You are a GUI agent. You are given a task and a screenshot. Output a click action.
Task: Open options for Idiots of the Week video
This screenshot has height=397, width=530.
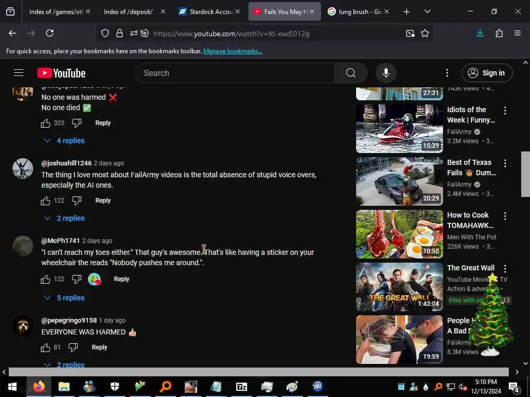click(505, 111)
